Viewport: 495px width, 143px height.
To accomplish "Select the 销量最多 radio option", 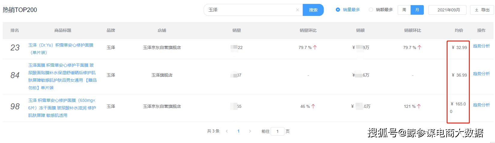I will point(338,10).
